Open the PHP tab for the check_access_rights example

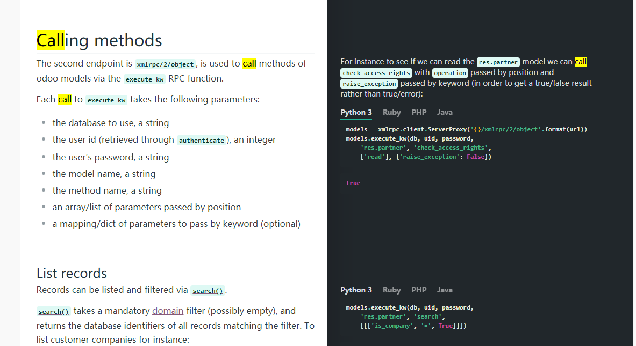point(419,112)
